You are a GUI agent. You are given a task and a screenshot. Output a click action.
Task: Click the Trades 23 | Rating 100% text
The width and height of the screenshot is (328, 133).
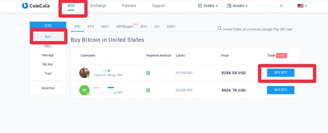(108, 75)
